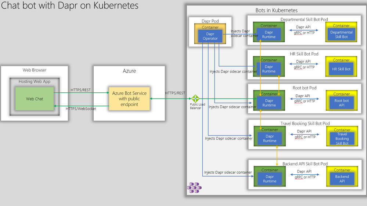Click the Root bot API blue box
Screen dimensions: 367x206
[x=342, y=103]
